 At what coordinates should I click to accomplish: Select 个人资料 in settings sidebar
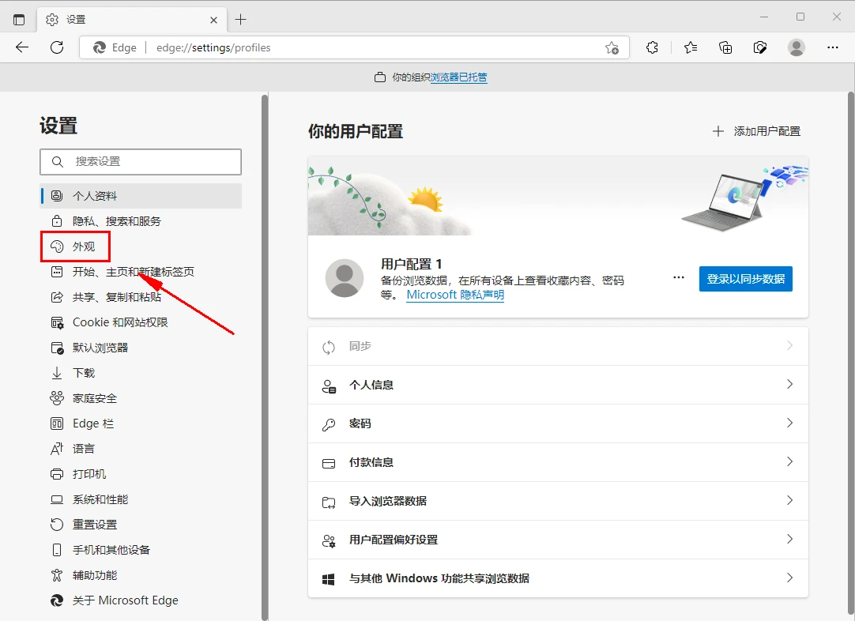click(x=141, y=196)
